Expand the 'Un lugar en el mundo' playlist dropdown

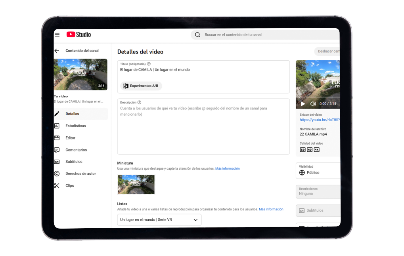(x=159, y=220)
